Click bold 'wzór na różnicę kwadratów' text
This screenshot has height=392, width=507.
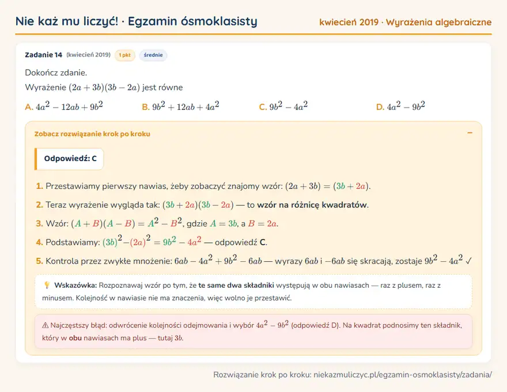[x=312, y=205]
